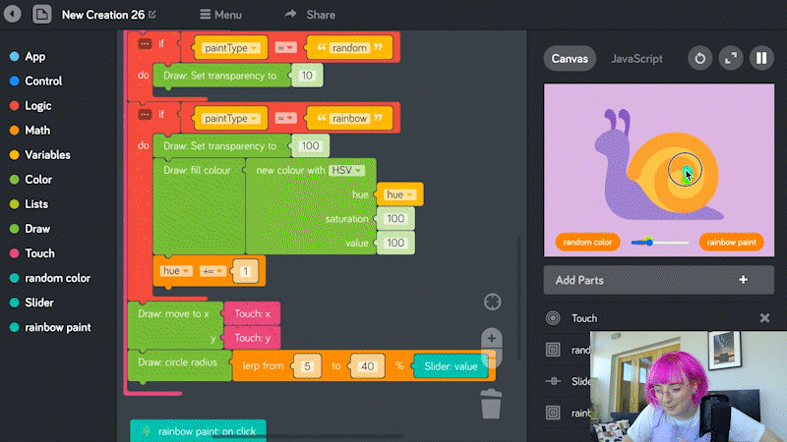Expand canvas to fullscreen
This screenshot has width=787, height=442.
pos(730,59)
